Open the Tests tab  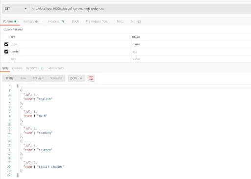120,22
